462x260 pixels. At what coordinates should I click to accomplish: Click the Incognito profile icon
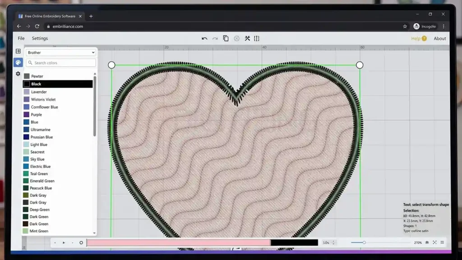click(x=416, y=26)
